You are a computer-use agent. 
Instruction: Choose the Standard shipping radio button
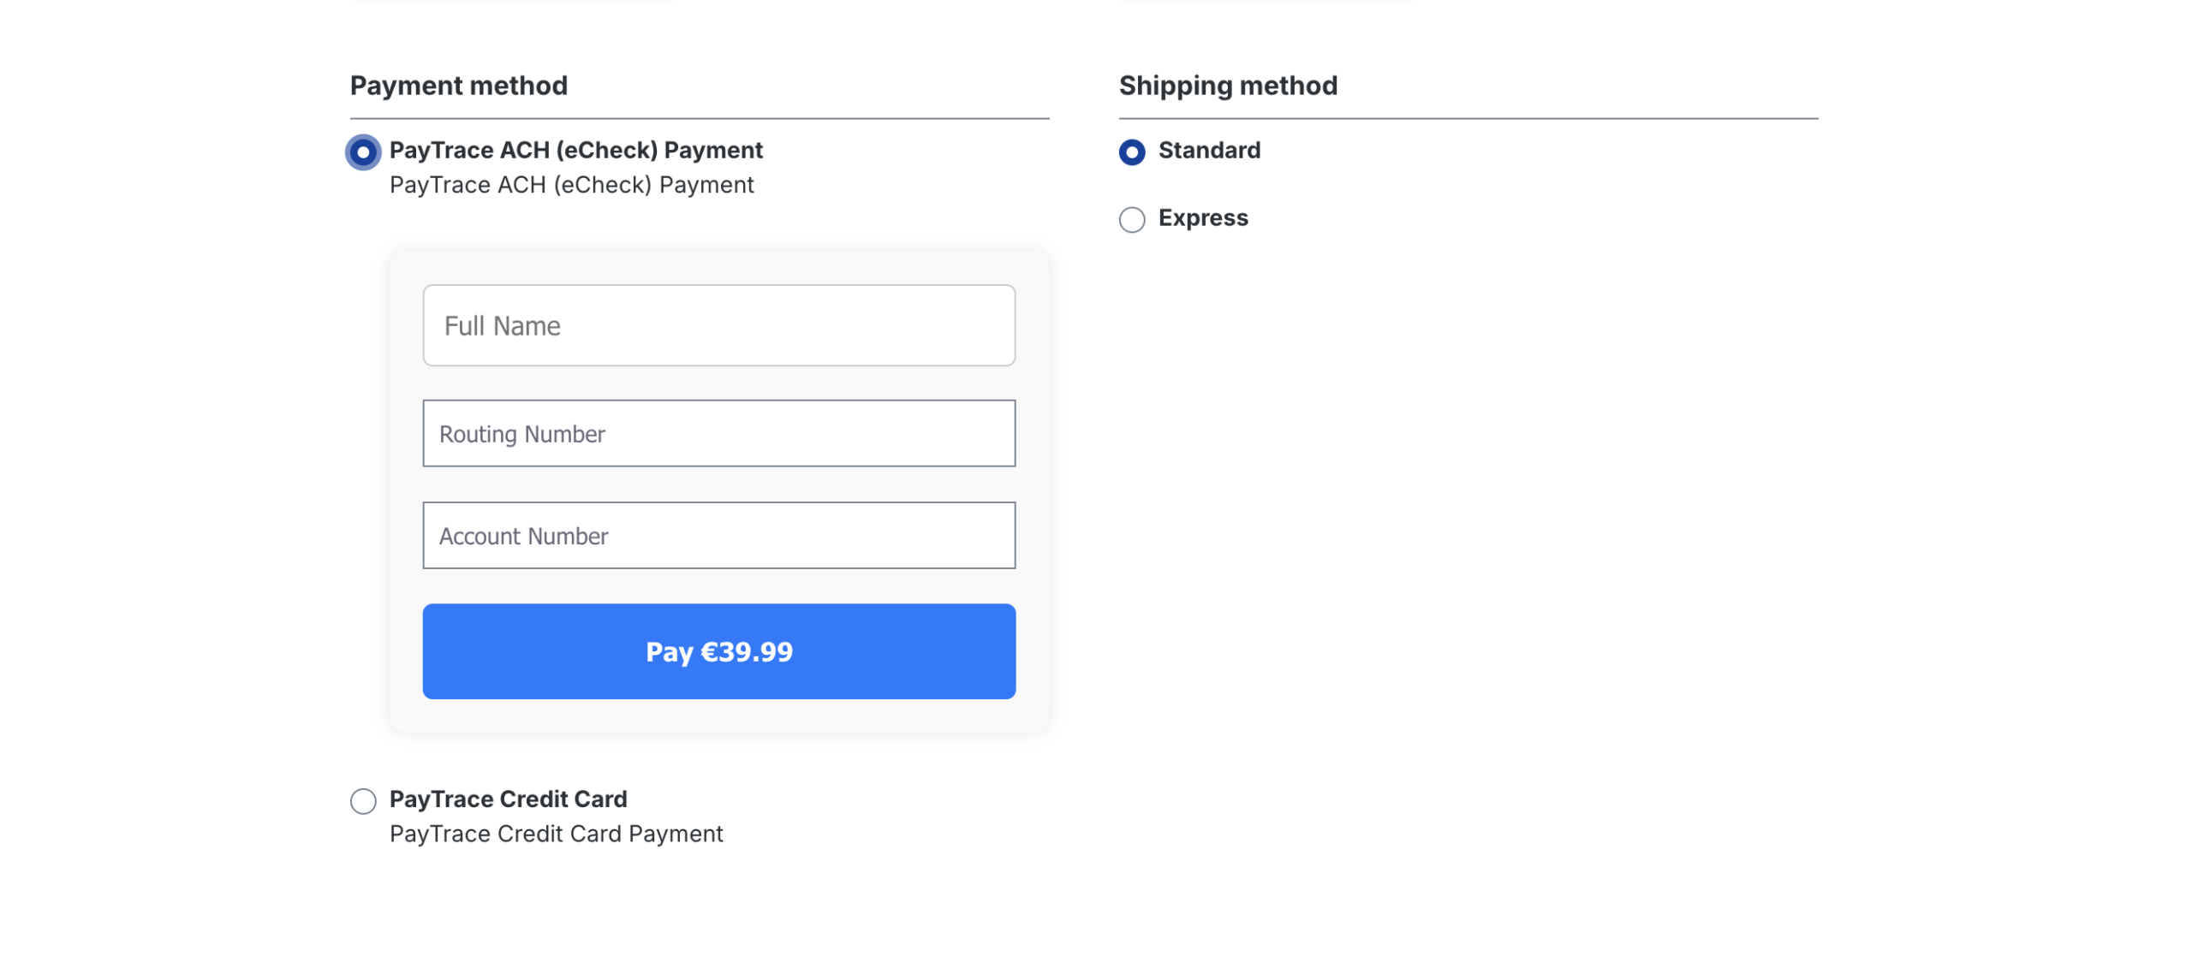[x=1132, y=152]
